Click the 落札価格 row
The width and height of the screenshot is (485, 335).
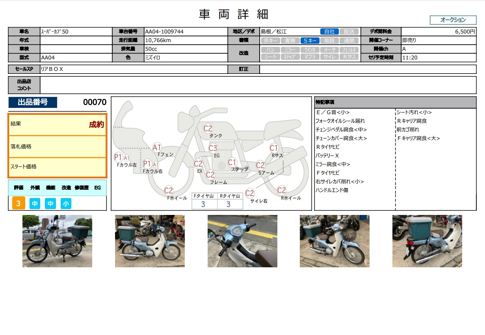coord(58,146)
